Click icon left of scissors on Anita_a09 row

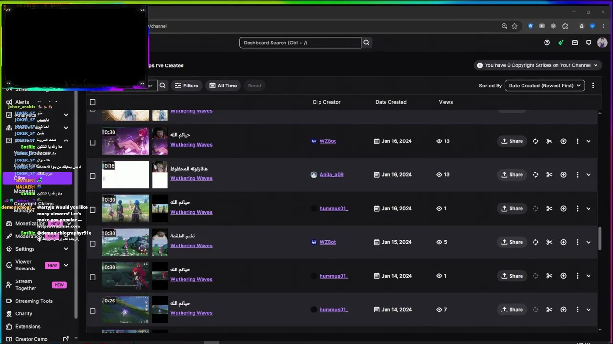(x=535, y=175)
